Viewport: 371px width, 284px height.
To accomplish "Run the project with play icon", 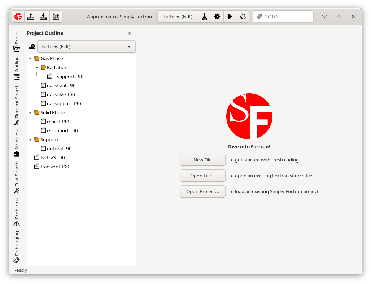I will (230, 17).
